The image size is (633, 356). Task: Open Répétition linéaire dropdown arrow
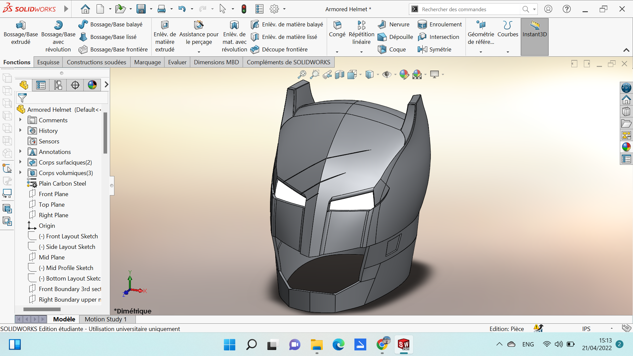361,52
